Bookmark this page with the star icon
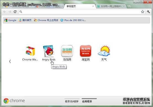This screenshot has height=107, width=153. [x=143, y=12]
